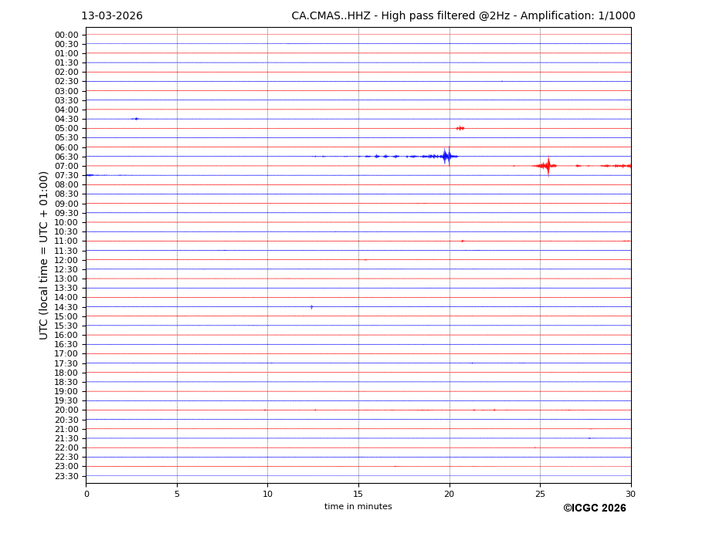This screenshot has width=716, height=537.
Task: Select the 5 tick on the minutes axis
Action: [x=177, y=494]
